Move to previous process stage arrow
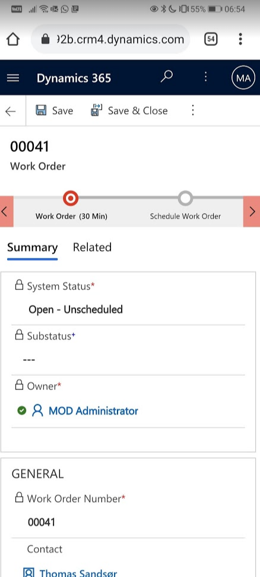Image resolution: width=260 pixels, height=577 pixels. [7, 211]
